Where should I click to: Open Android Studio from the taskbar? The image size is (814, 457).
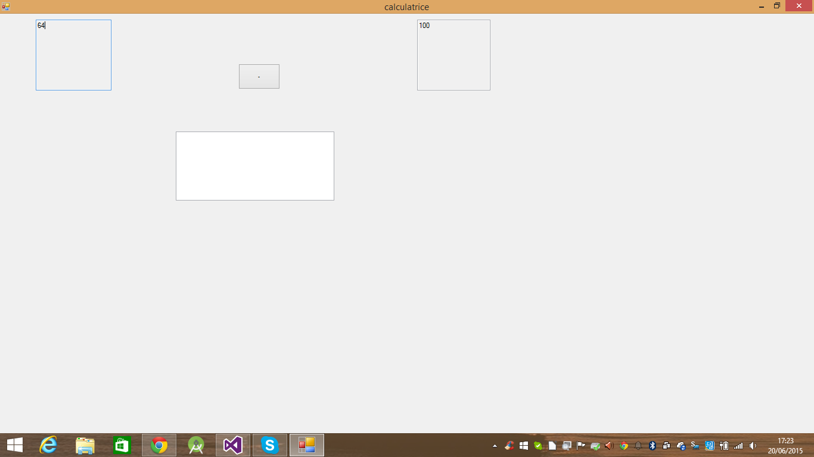pos(196,445)
